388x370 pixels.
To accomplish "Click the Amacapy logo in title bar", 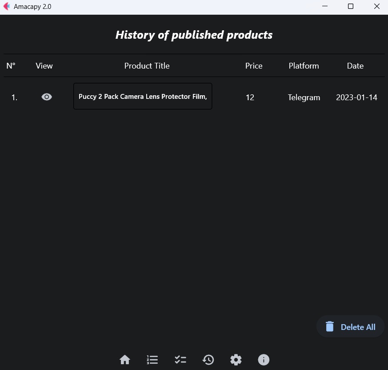I will click(7, 7).
